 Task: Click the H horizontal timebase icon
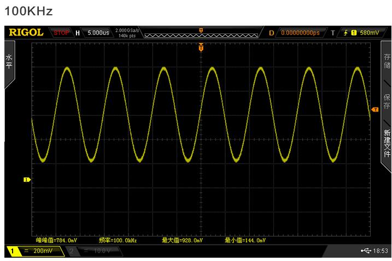(x=78, y=33)
